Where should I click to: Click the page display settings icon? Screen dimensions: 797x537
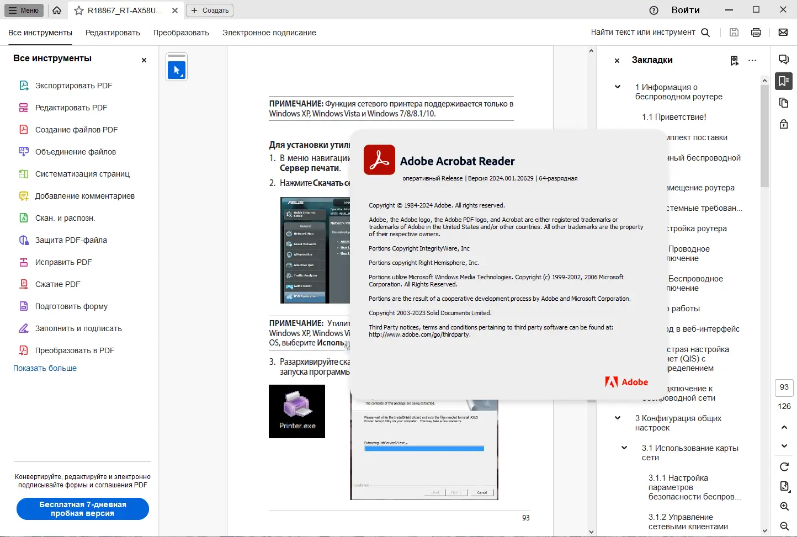click(x=784, y=486)
